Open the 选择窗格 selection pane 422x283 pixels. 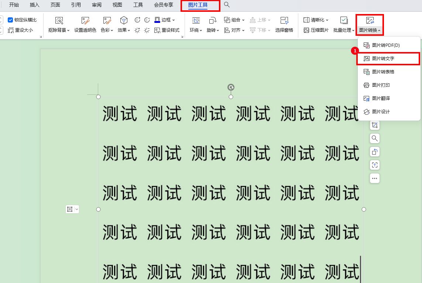[284, 25]
